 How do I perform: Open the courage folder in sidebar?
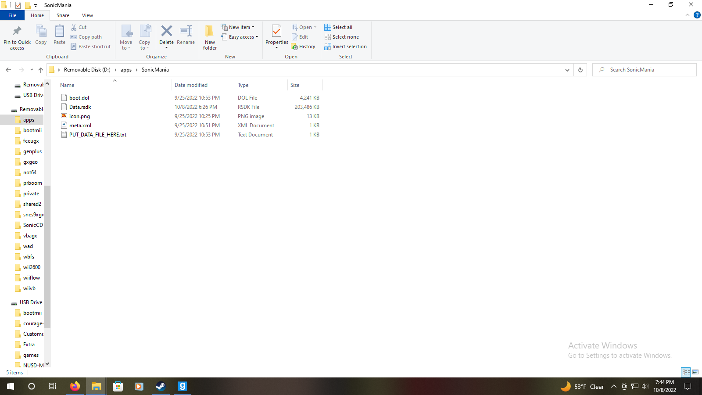coord(33,323)
